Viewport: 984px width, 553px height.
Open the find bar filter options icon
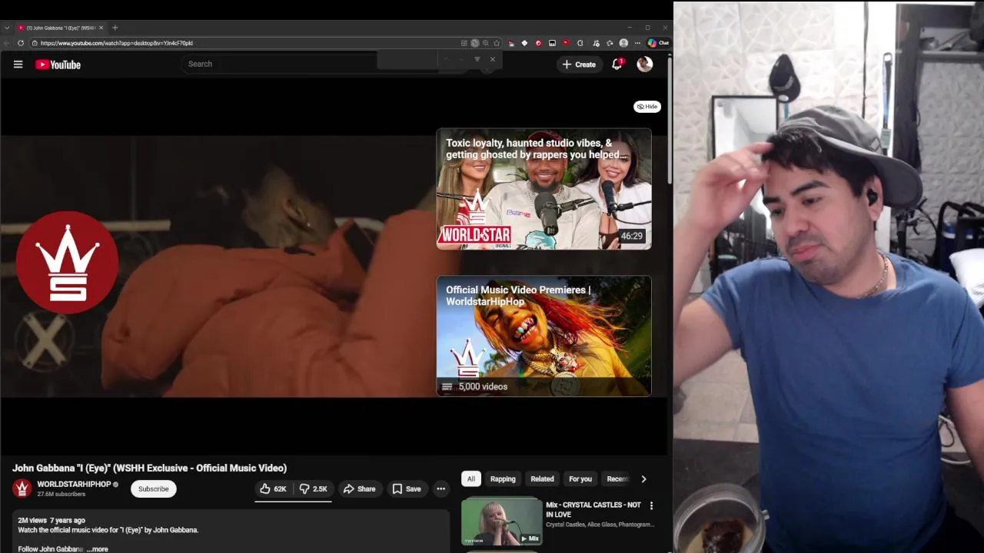tap(477, 59)
